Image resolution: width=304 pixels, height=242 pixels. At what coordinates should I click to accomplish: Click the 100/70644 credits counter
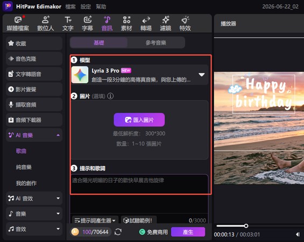click(95, 232)
